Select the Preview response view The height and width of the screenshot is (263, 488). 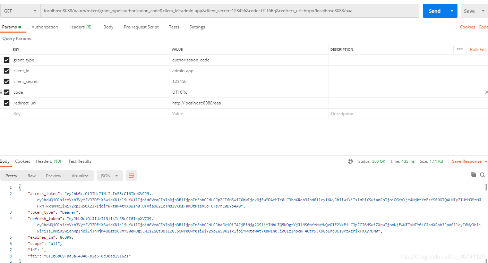point(54,176)
